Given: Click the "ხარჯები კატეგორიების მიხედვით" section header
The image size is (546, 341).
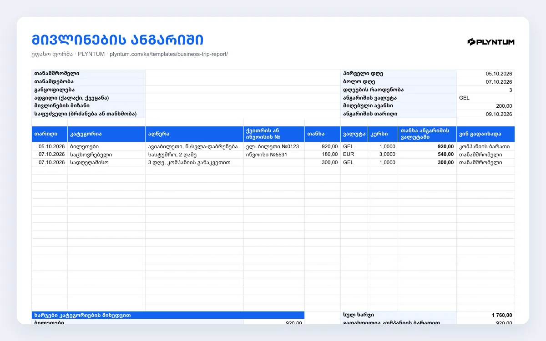Looking at the screenshot, I should [168, 315].
